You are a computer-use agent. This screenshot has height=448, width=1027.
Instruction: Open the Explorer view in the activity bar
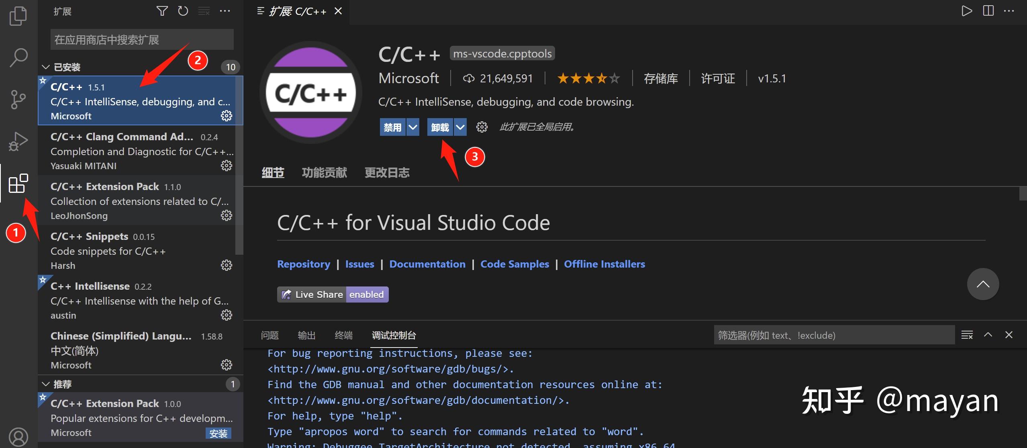pos(18,16)
